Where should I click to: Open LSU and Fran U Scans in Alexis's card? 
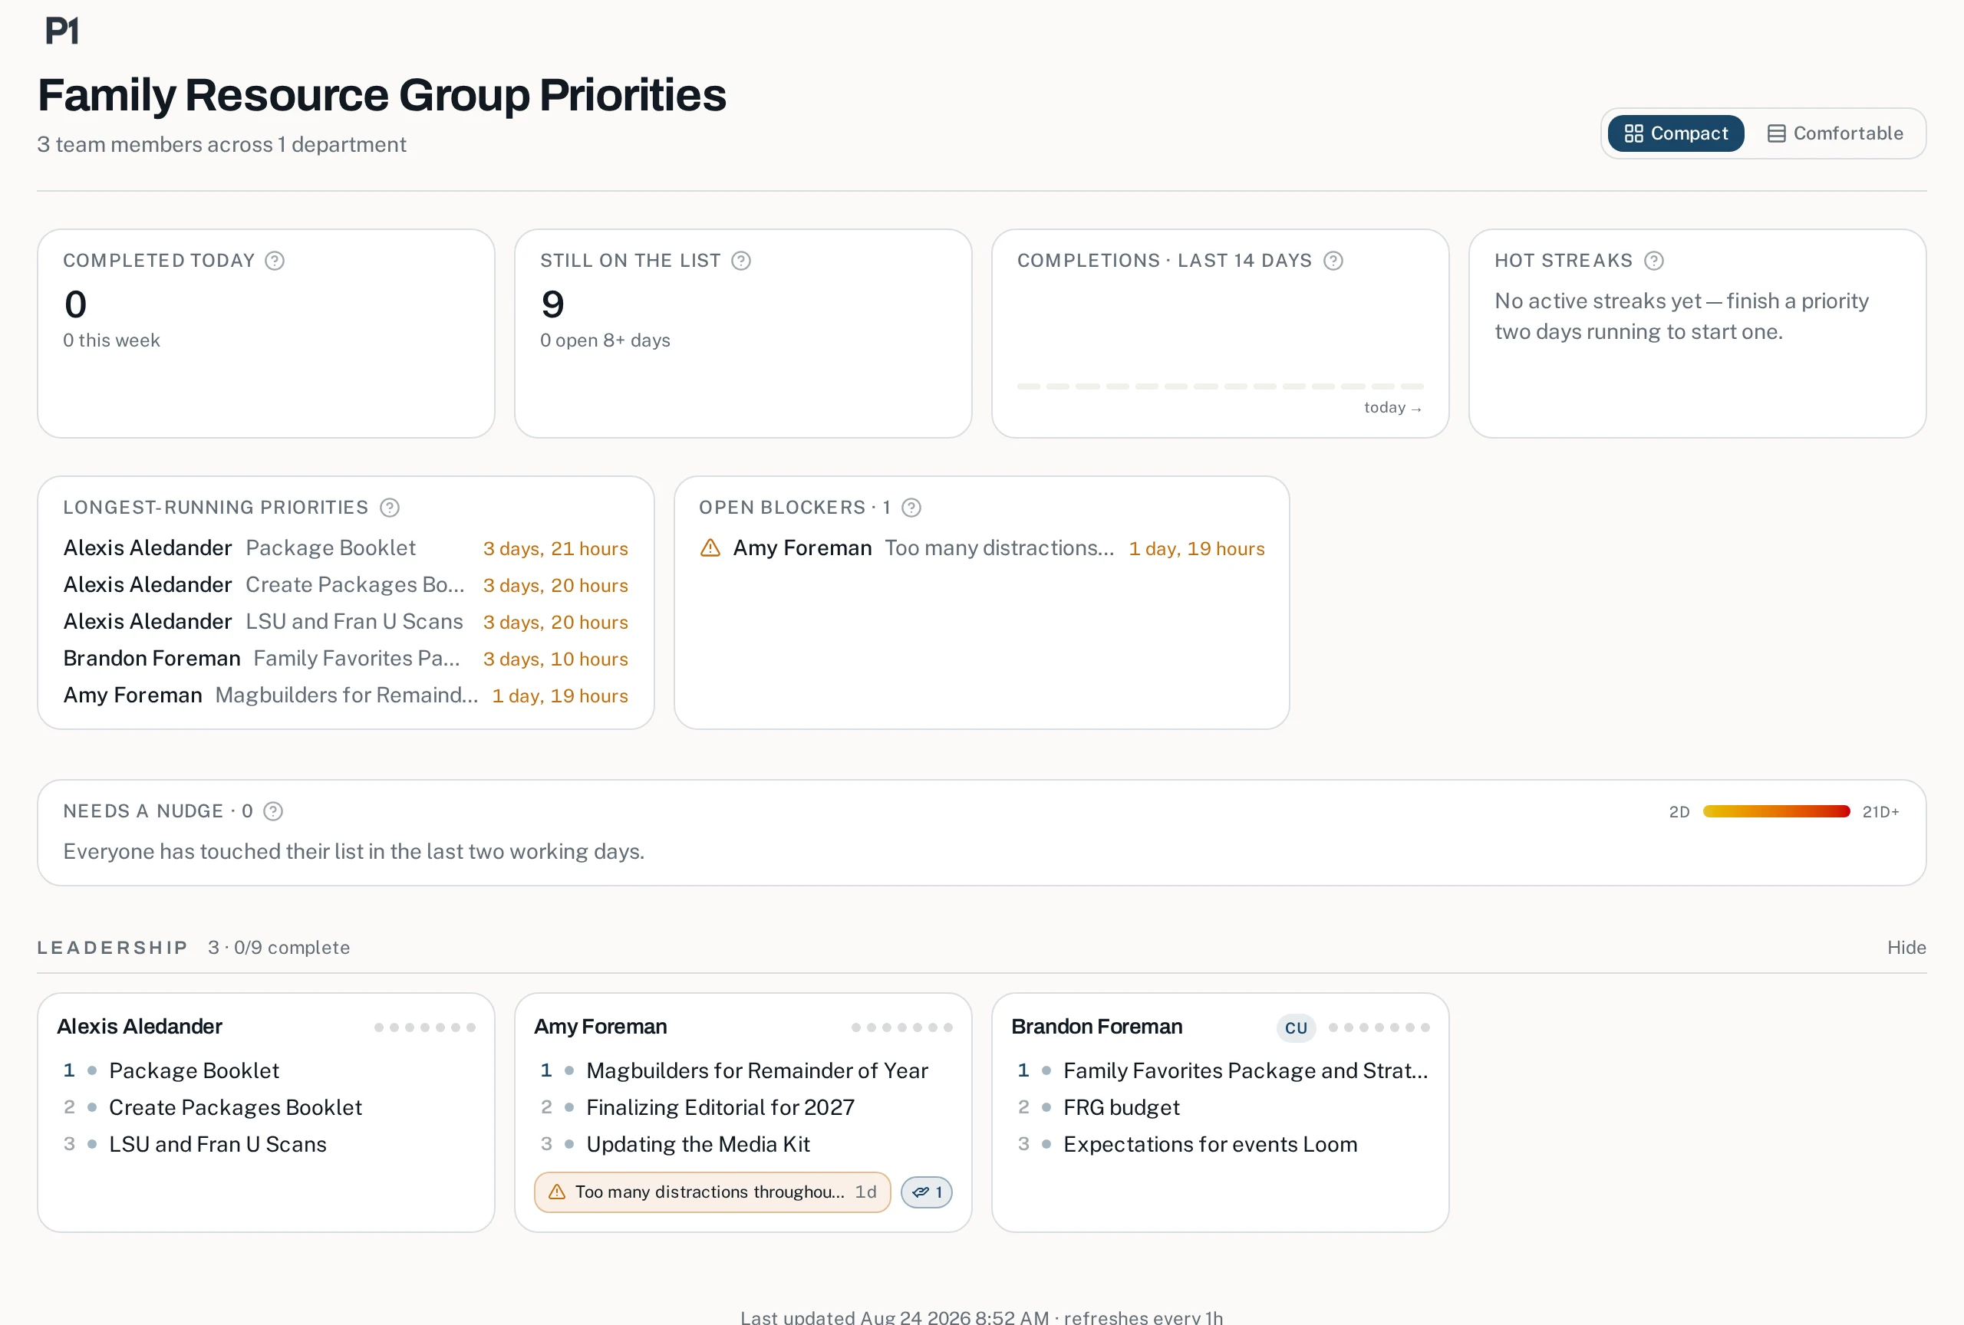tap(217, 1144)
